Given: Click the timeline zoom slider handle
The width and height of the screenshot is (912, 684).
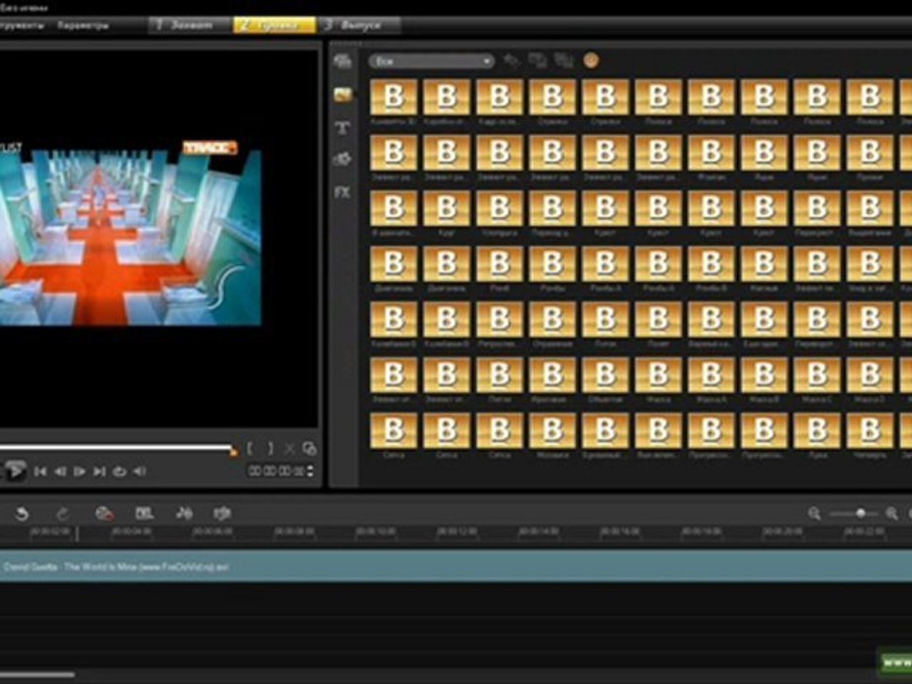Looking at the screenshot, I should tap(860, 513).
